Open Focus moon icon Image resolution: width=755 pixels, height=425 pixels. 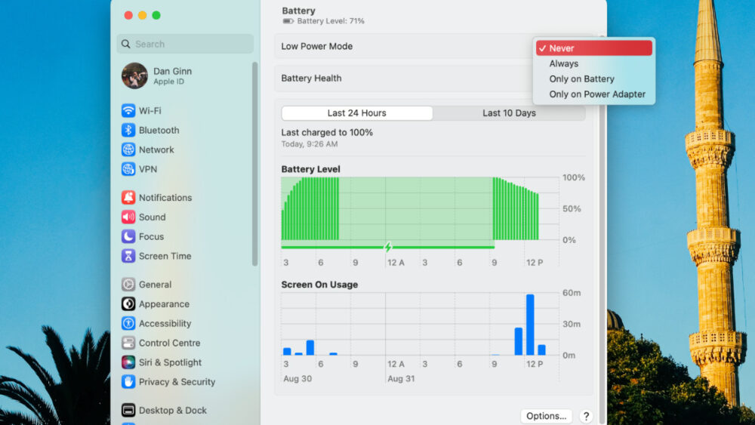click(128, 236)
